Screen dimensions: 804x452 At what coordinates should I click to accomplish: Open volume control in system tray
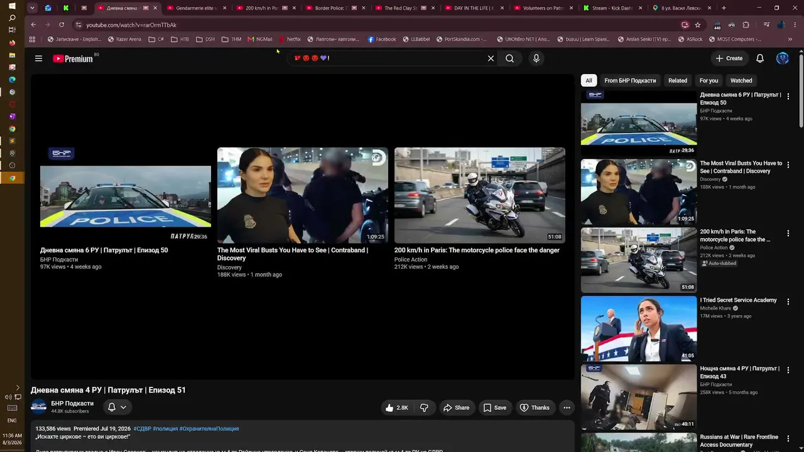pyautogui.click(x=8, y=397)
